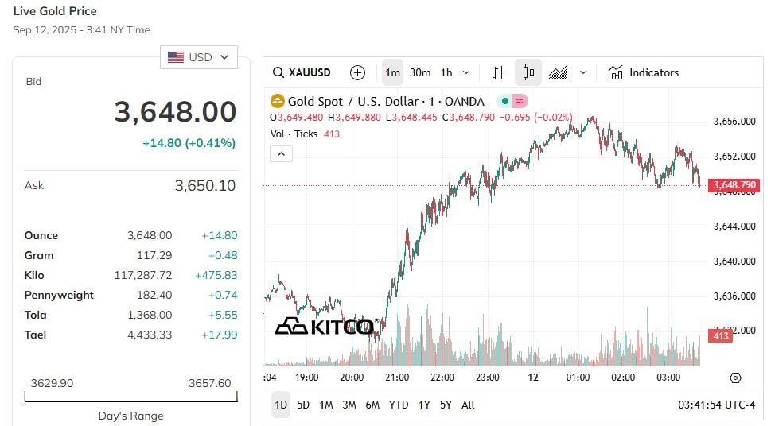771x426 pixels.
Task: Open the Indicators panel
Action: [643, 72]
